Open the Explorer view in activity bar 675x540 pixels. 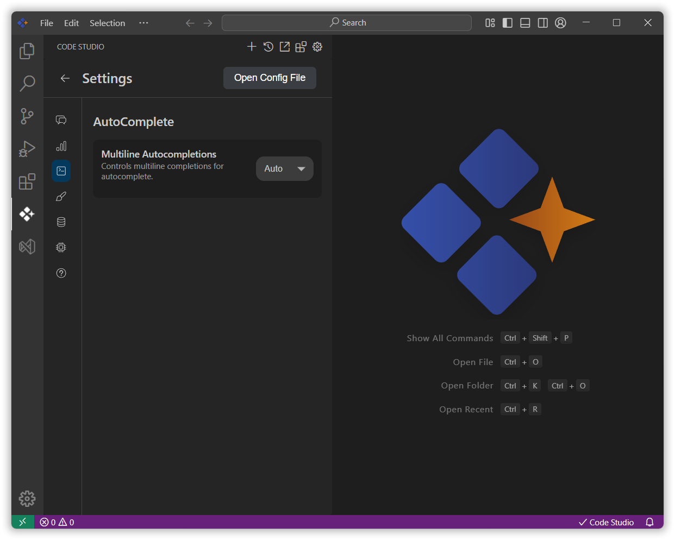[x=27, y=51]
